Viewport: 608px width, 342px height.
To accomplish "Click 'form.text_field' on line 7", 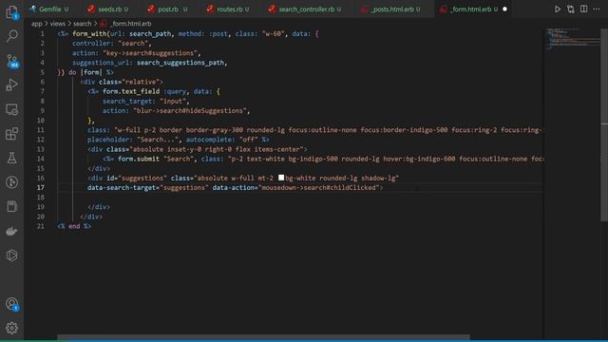I will pyautogui.click(x=131, y=91).
